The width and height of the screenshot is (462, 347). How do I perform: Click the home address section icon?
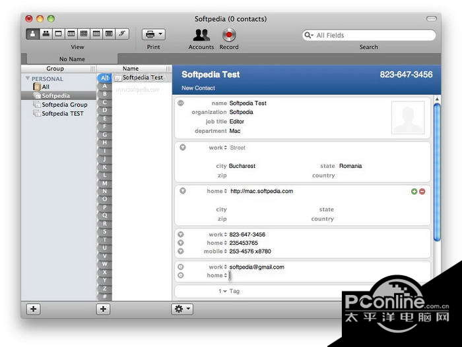click(183, 191)
